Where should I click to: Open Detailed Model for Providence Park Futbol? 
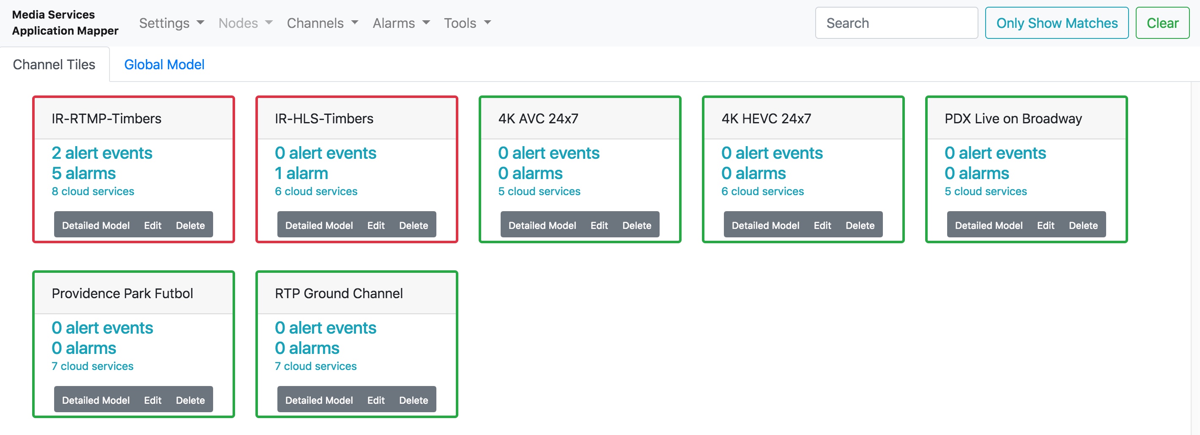pos(96,400)
